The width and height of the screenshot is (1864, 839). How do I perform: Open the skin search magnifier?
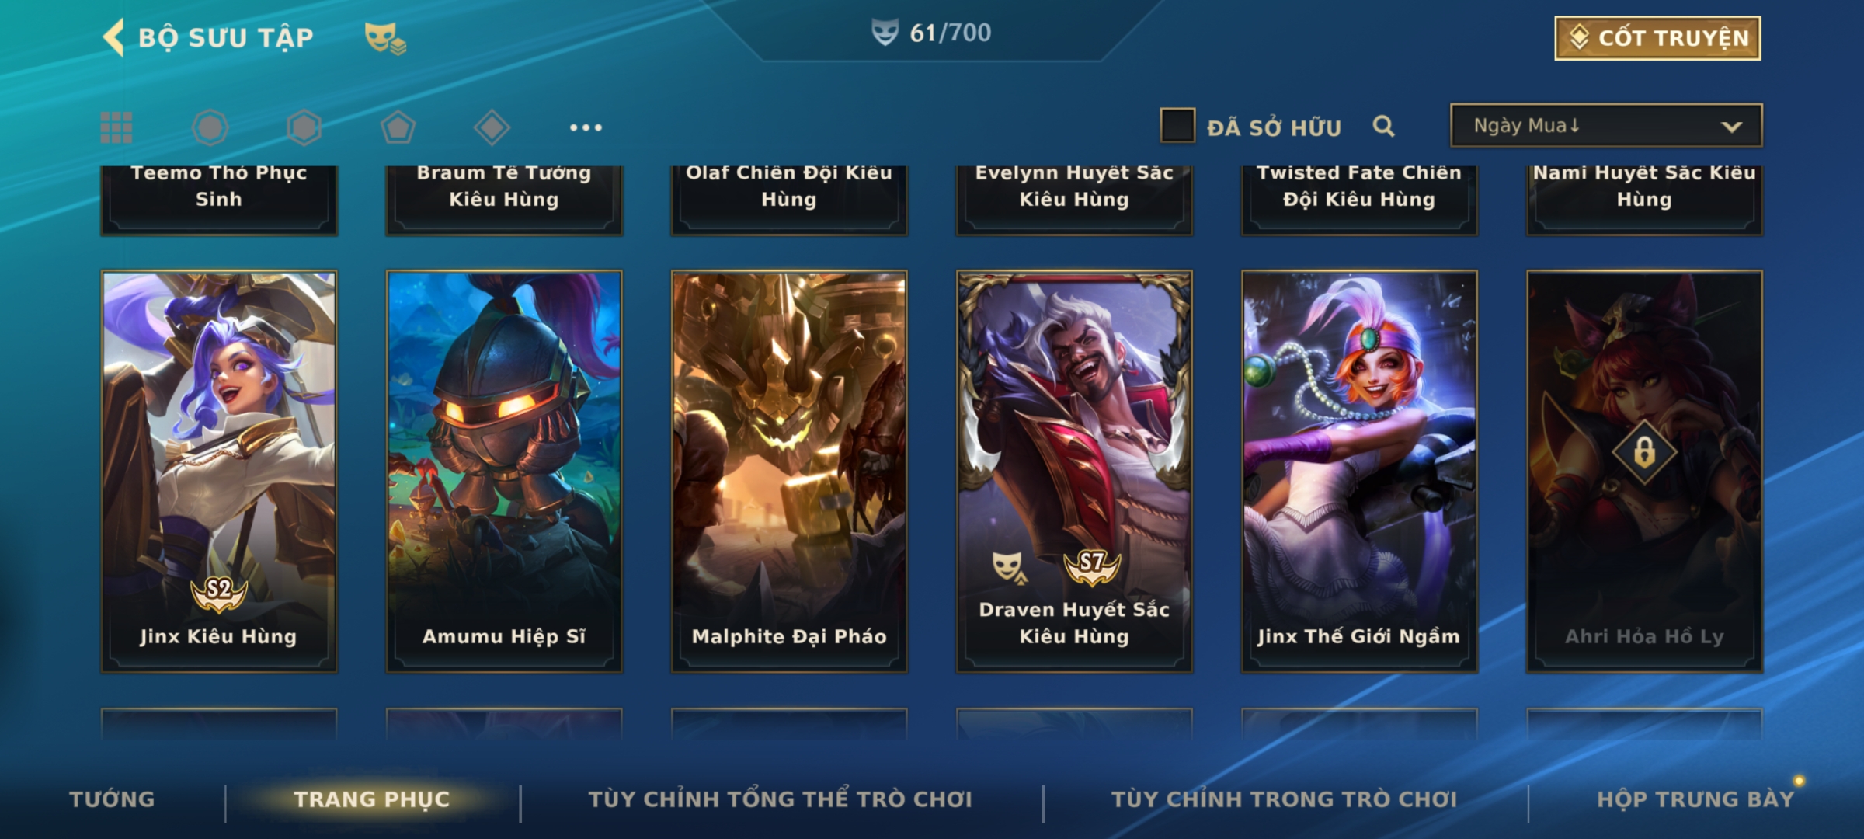click(1383, 126)
